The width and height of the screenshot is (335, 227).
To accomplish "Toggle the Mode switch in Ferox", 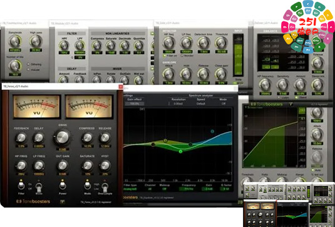I will [87, 185].
